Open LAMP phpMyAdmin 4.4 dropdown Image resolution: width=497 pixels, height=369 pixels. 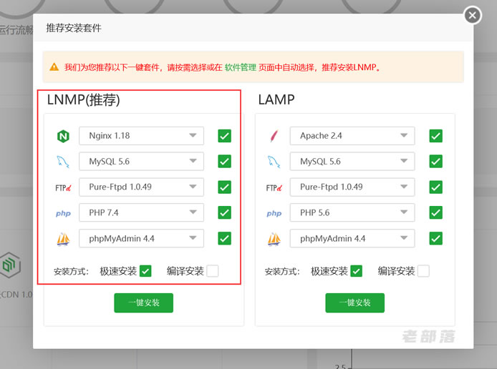coord(352,238)
